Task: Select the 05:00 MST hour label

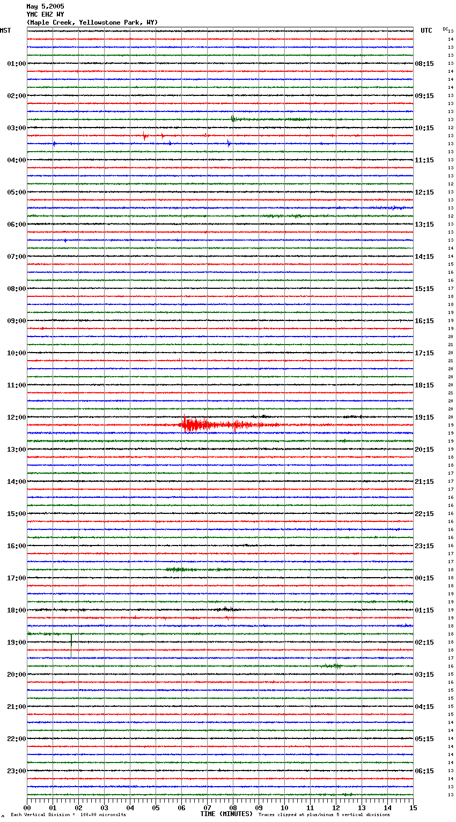Action: [x=17, y=192]
